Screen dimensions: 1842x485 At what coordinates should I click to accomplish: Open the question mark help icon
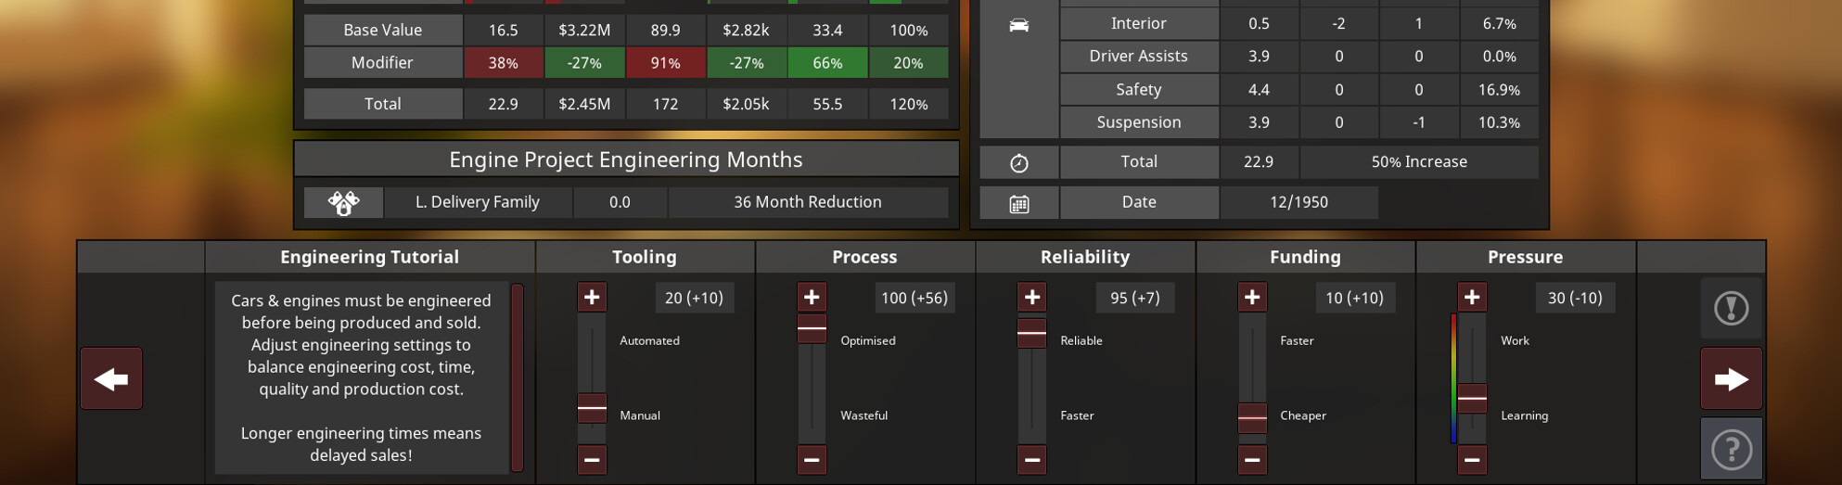(1731, 449)
